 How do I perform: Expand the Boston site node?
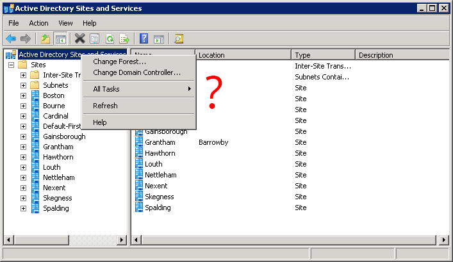pyautogui.click(x=24, y=95)
